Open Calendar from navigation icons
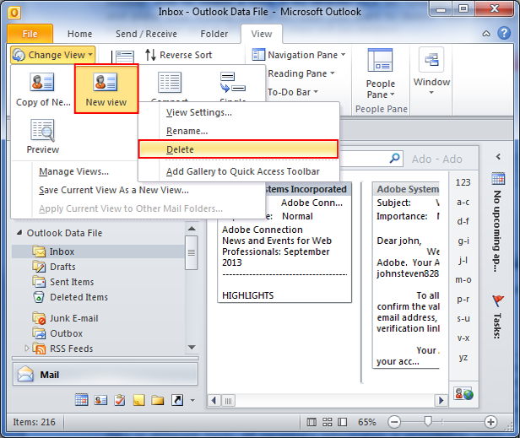Viewport: 520px width, 438px height. (x=81, y=400)
